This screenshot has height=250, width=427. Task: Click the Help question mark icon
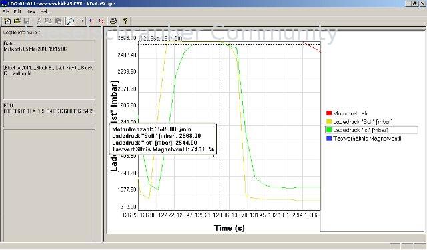125,21
